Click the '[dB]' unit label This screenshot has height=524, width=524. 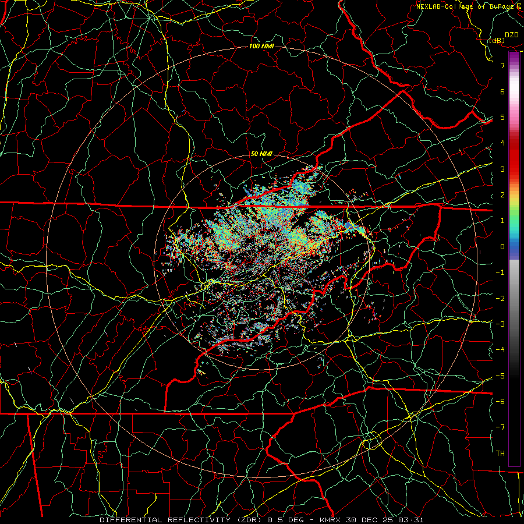pyautogui.click(x=497, y=40)
